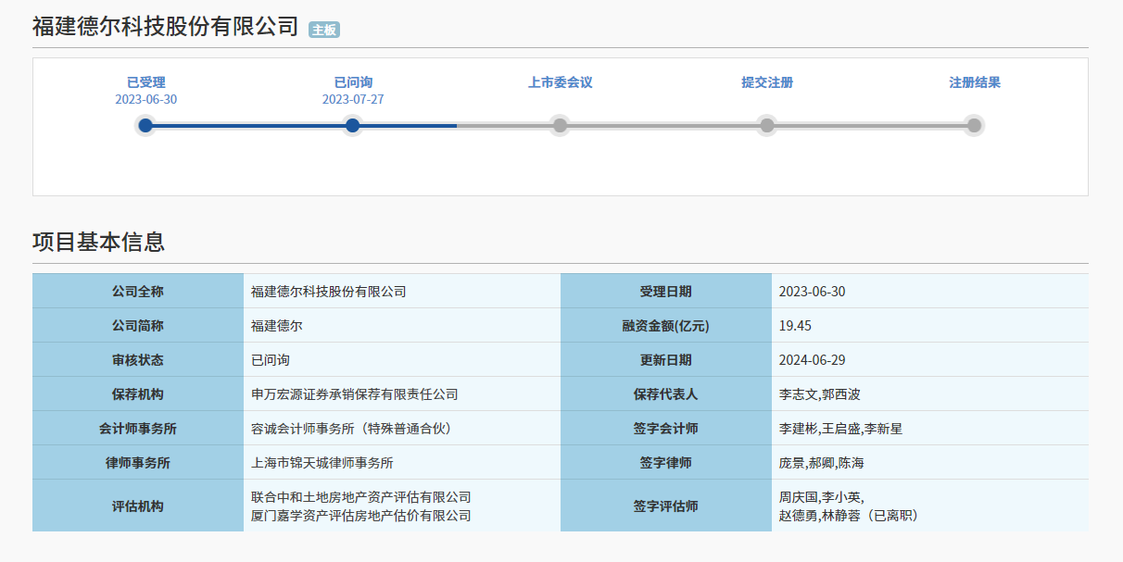Click the 已问询 stage label

[x=352, y=82]
